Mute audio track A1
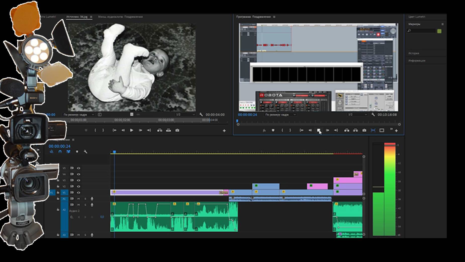The height and width of the screenshot is (262, 465). 79,199
